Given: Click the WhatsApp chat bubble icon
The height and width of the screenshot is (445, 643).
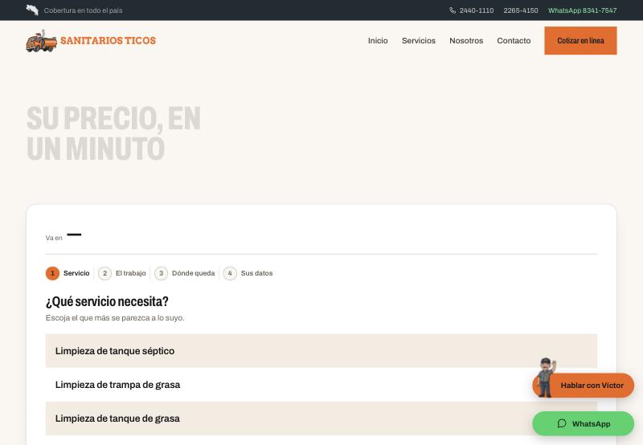Looking at the screenshot, I should pos(562,423).
